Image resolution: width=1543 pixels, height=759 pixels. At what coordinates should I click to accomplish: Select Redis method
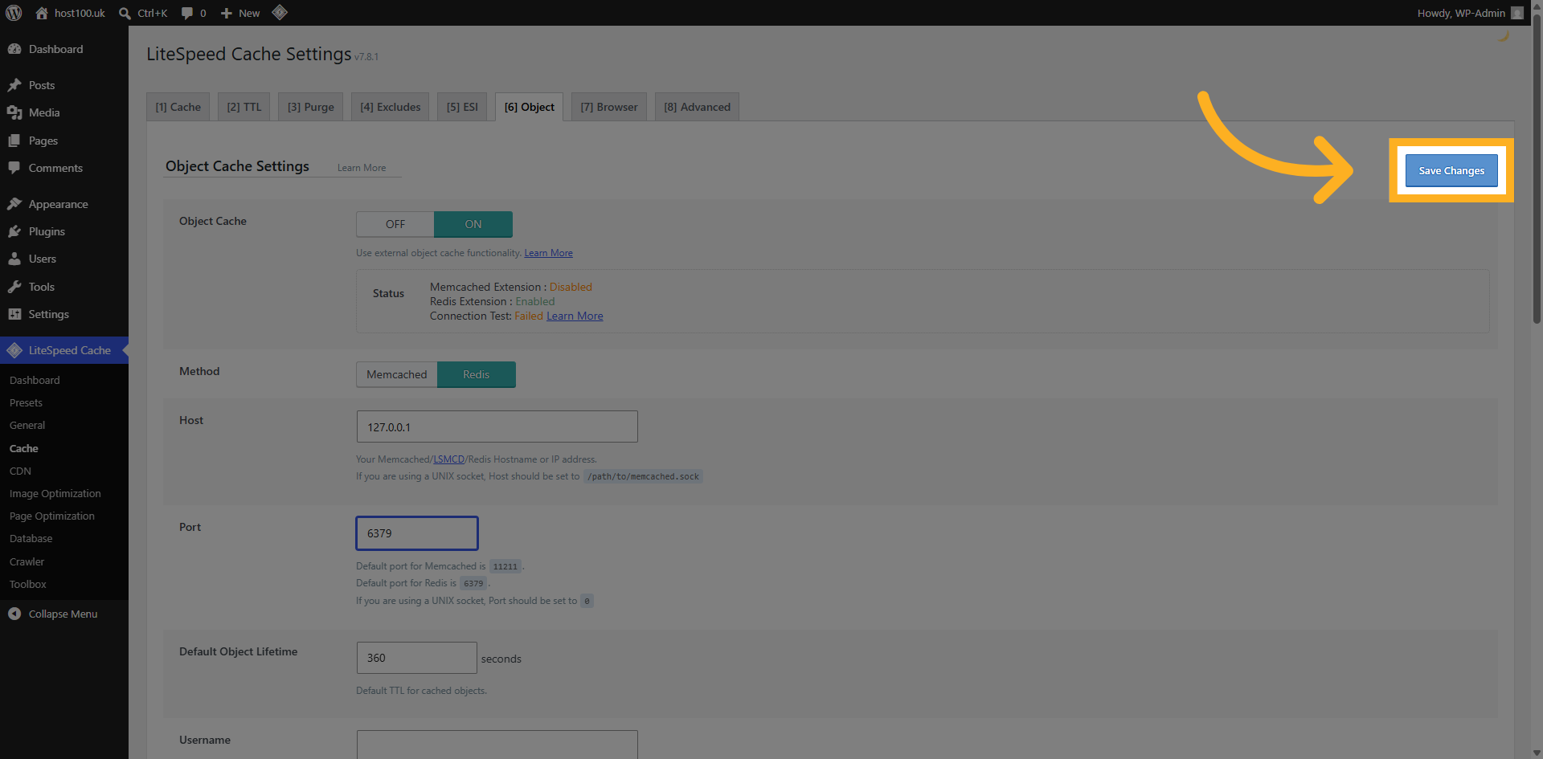[476, 374]
